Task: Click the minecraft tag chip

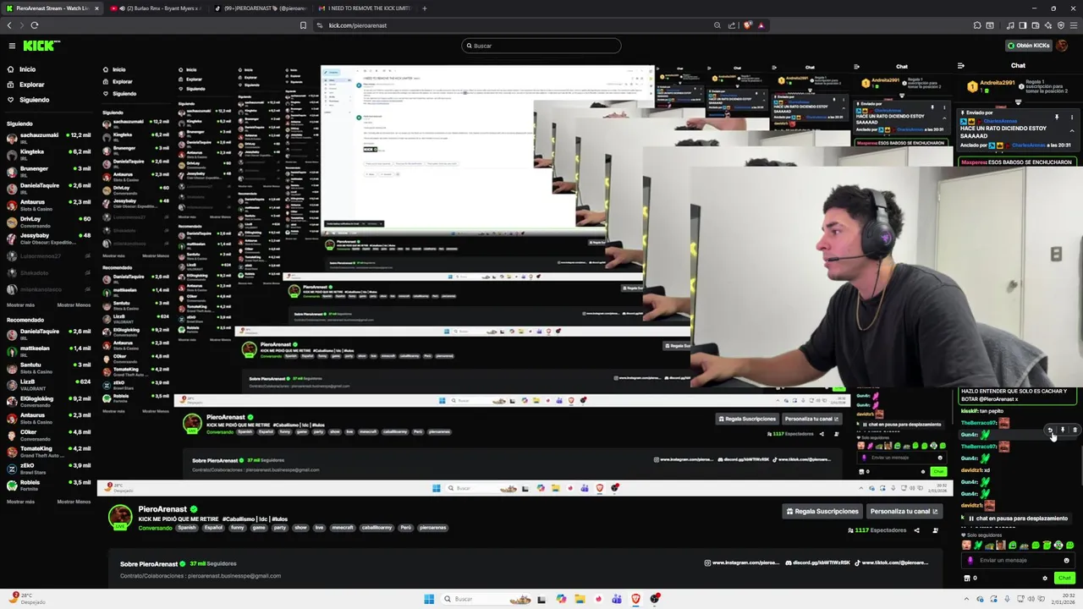Action: [342, 528]
